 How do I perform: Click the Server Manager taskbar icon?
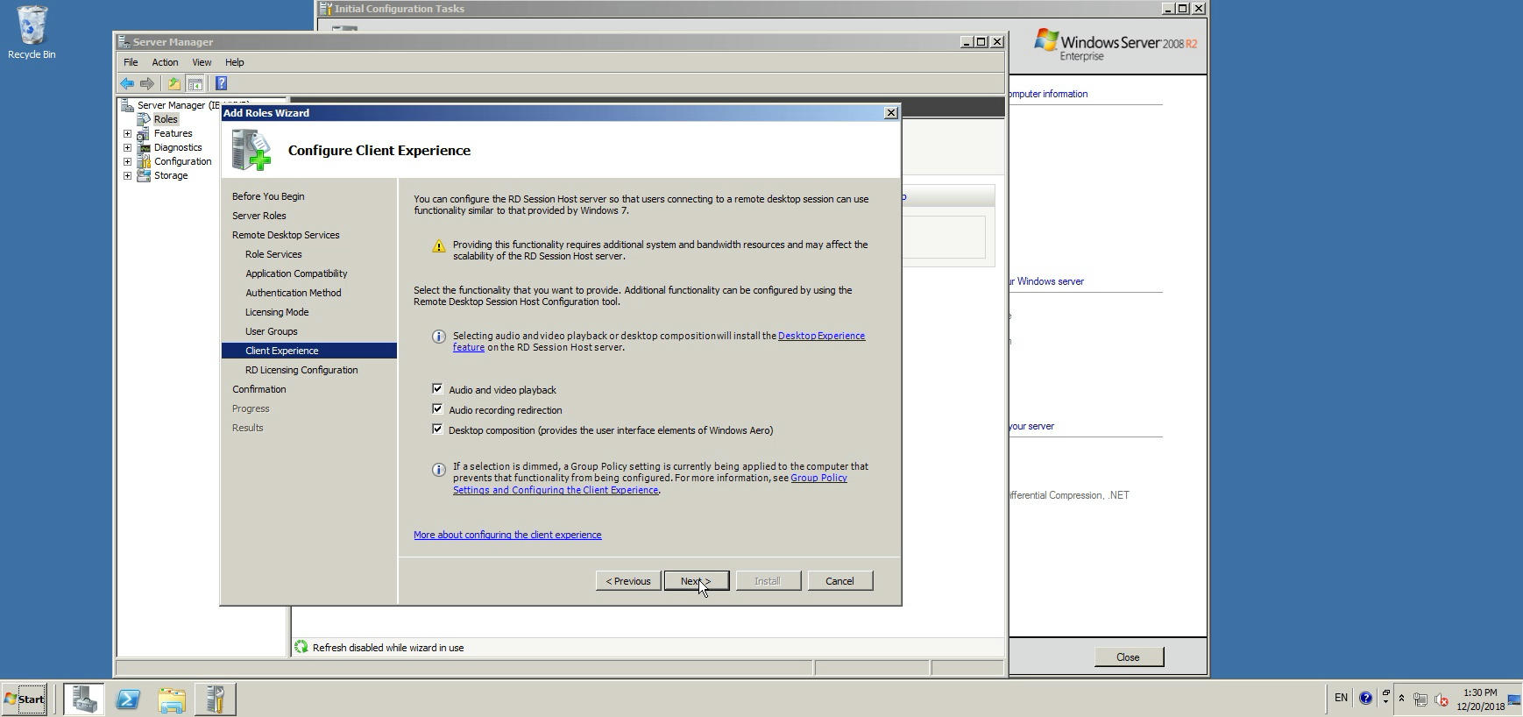pyautogui.click(x=84, y=699)
